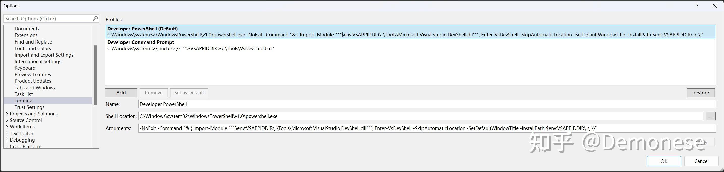724x172 pixels.
Task: Click into the Name text field
Action: [427, 104]
